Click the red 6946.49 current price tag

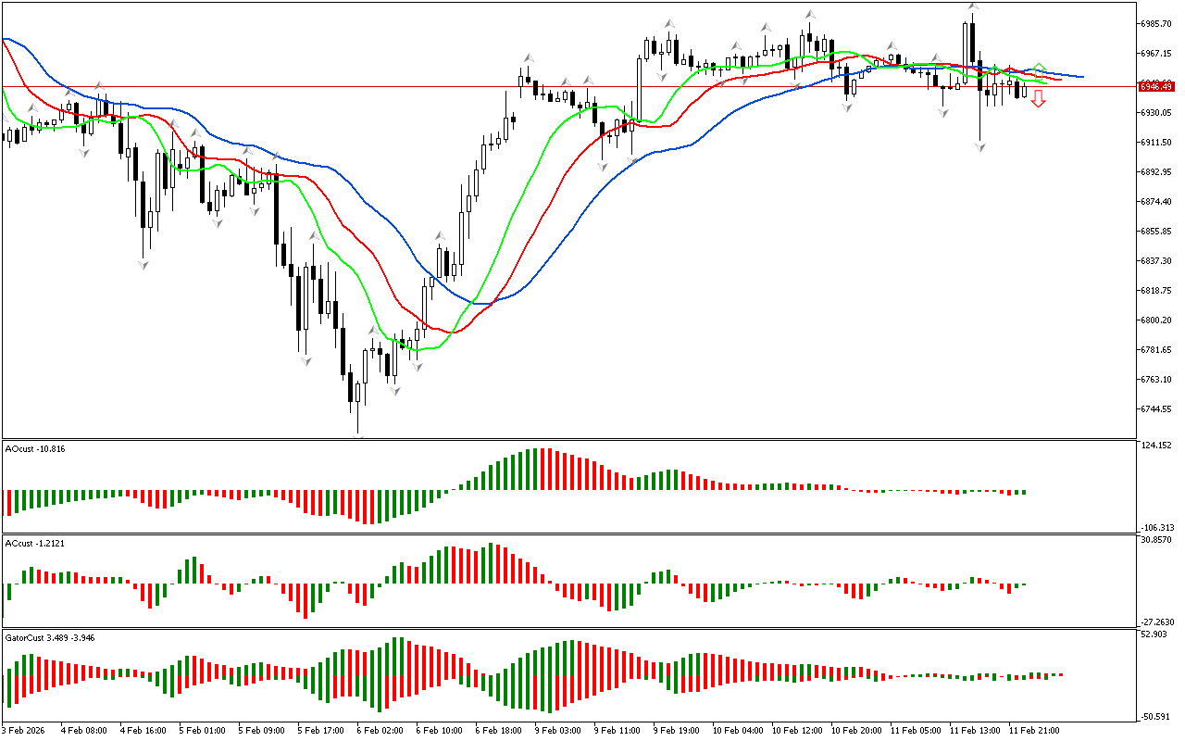click(1157, 86)
